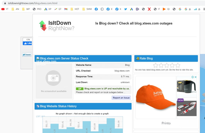The image size is (205, 133).
Task: Click the Rate Blog panel header
Action: pos(166,59)
